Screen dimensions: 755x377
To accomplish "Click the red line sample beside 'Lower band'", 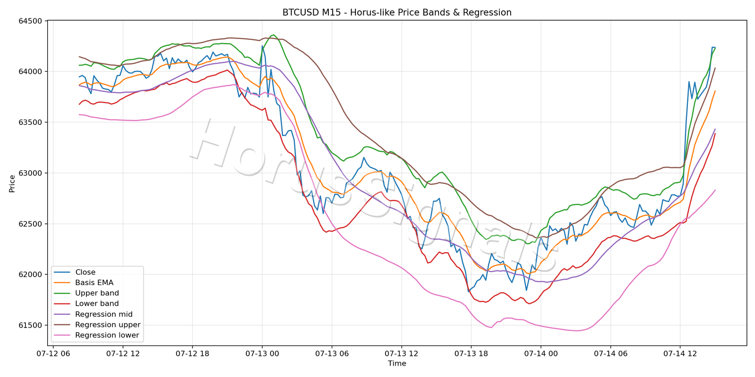I will pos(62,304).
